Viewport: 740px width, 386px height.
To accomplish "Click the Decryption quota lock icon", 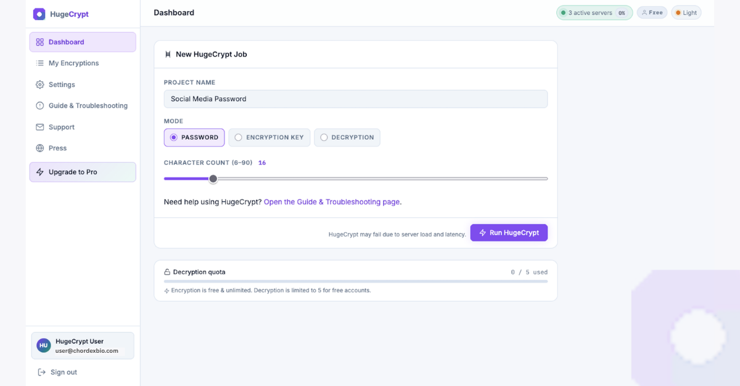I will coord(167,271).
